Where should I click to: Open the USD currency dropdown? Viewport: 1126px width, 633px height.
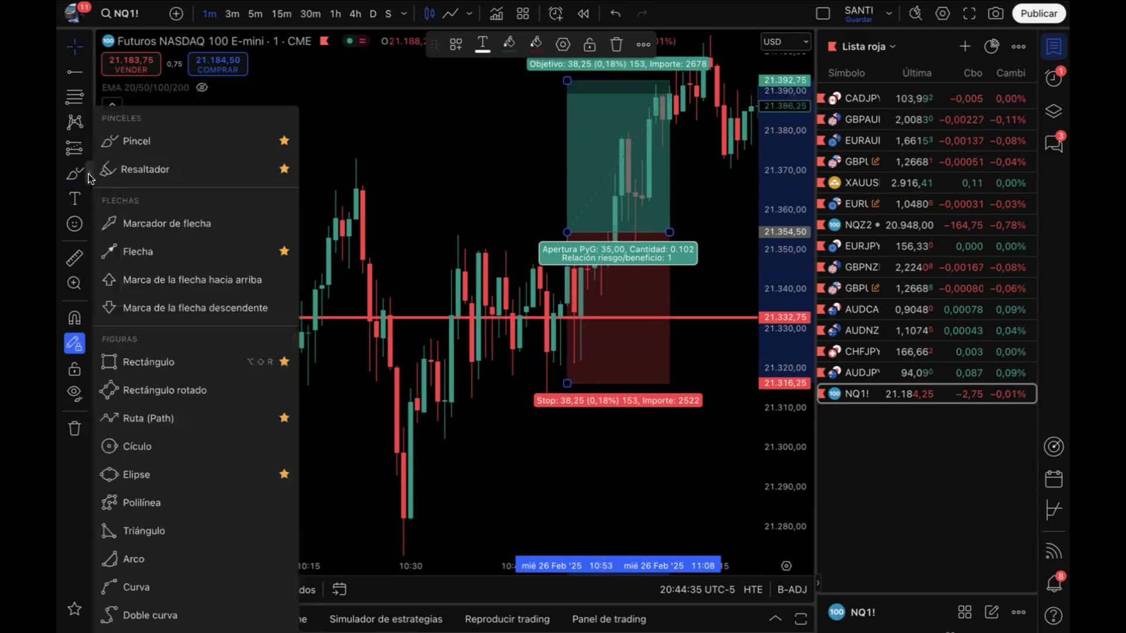[x=785, y=42]
